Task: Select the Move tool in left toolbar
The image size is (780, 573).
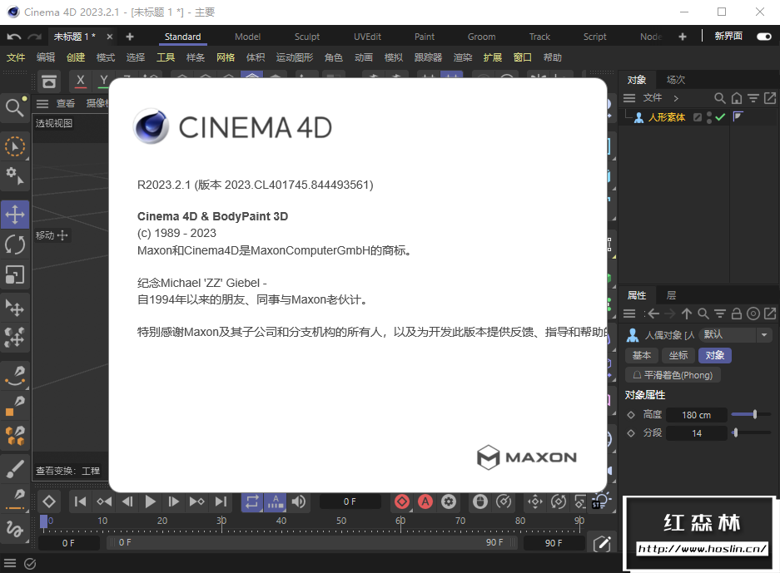Action: pyautogui.click(x=15, y=215)
